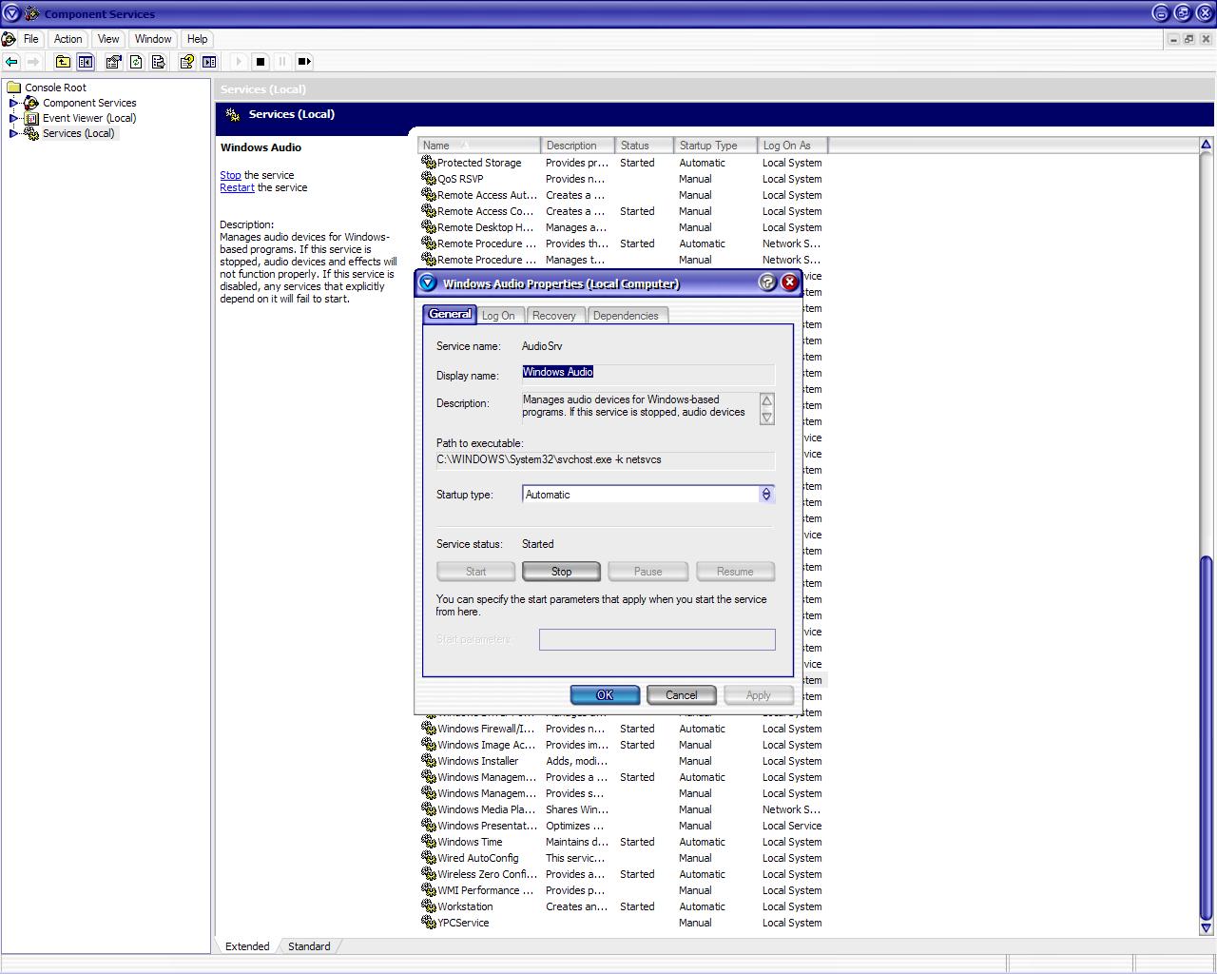Click the gears icon beside Windows Time
1217x974 pixels.
coord(429,842)
